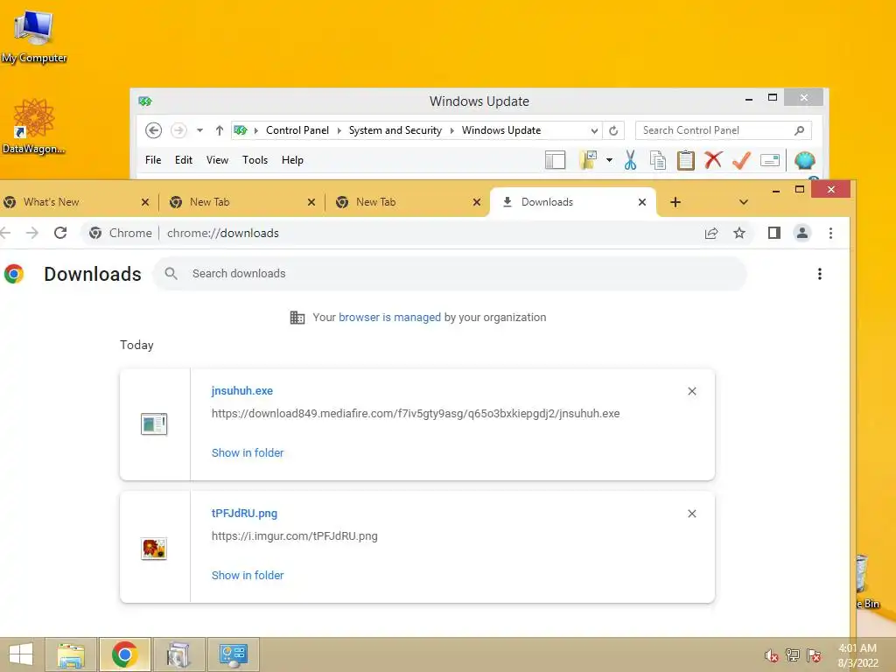
Task: Go forward in Chrome
Action: tap(32, 233)
